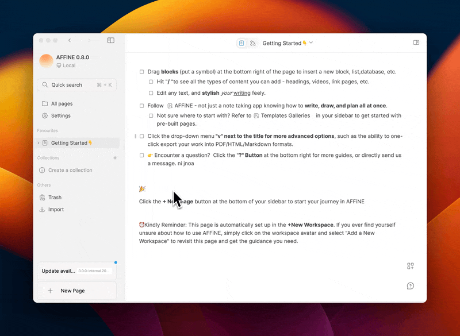Click the Quick search field
The width and height of the screenshot is (460, 336).
[77, 84]
